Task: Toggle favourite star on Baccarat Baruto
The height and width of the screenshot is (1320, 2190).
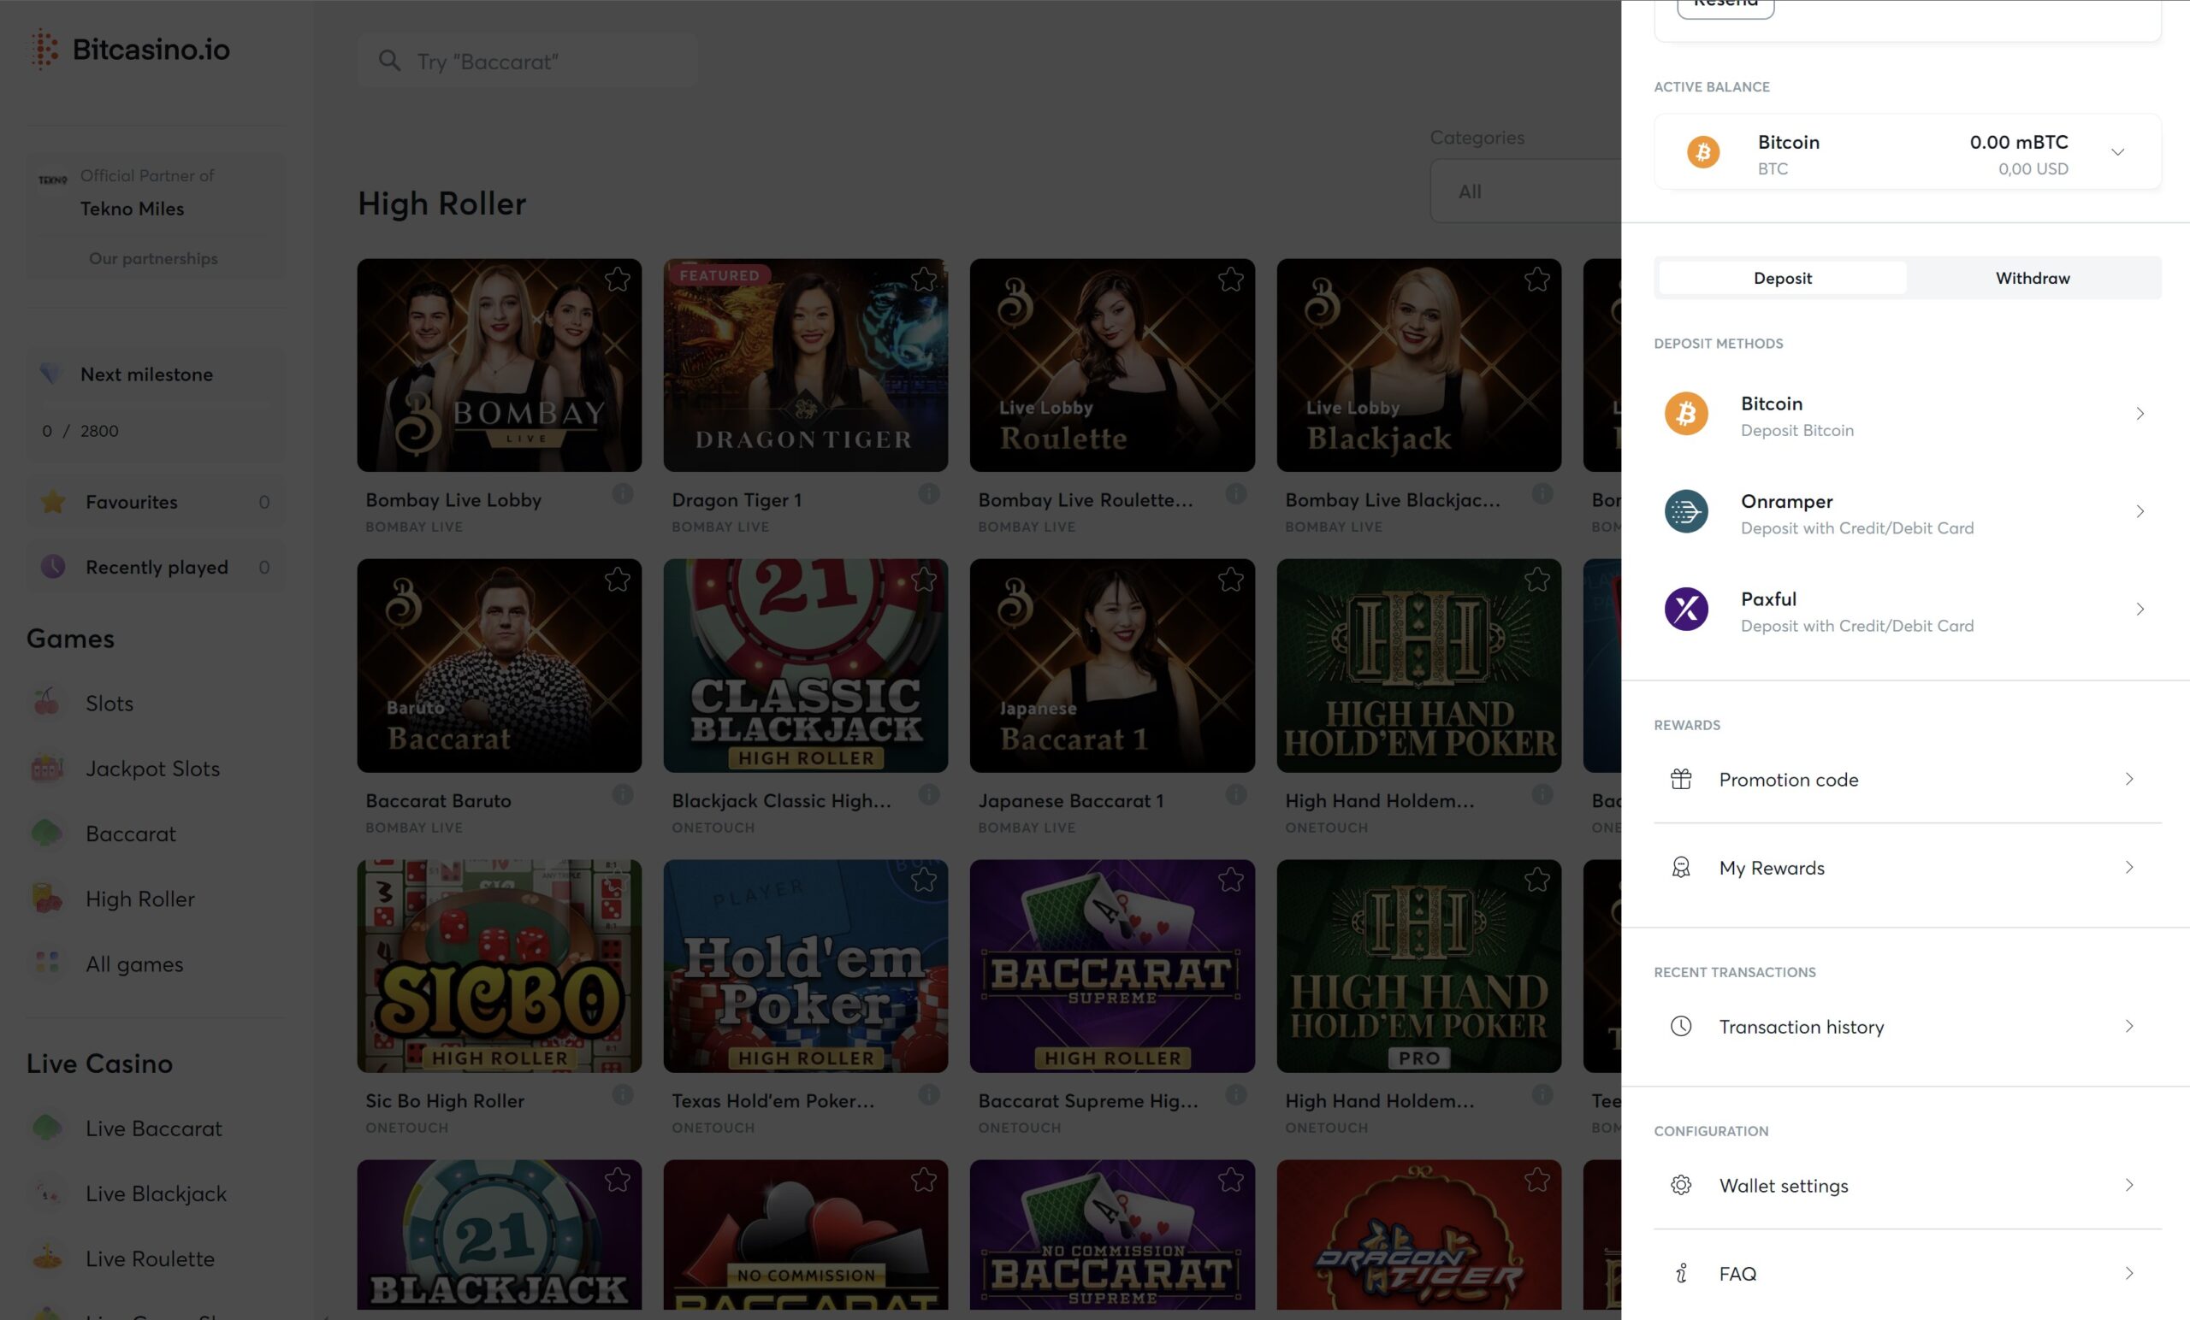Action: click(x=618, y=580)
